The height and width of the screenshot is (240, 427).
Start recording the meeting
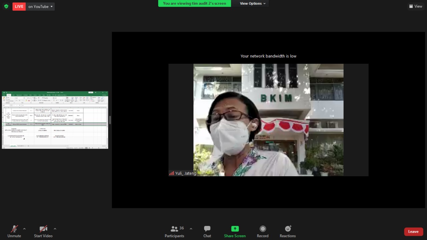tap(263, 231)
